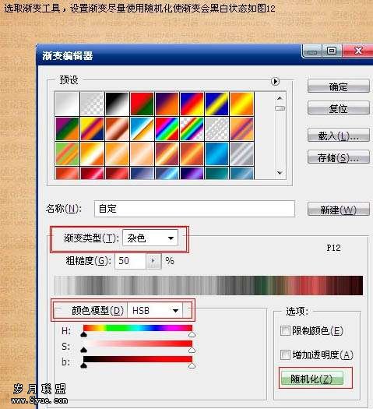Viewport: 373px width, 409px height.
Task: Select the red to green gradient preset
Action: (x=142, y=104)
